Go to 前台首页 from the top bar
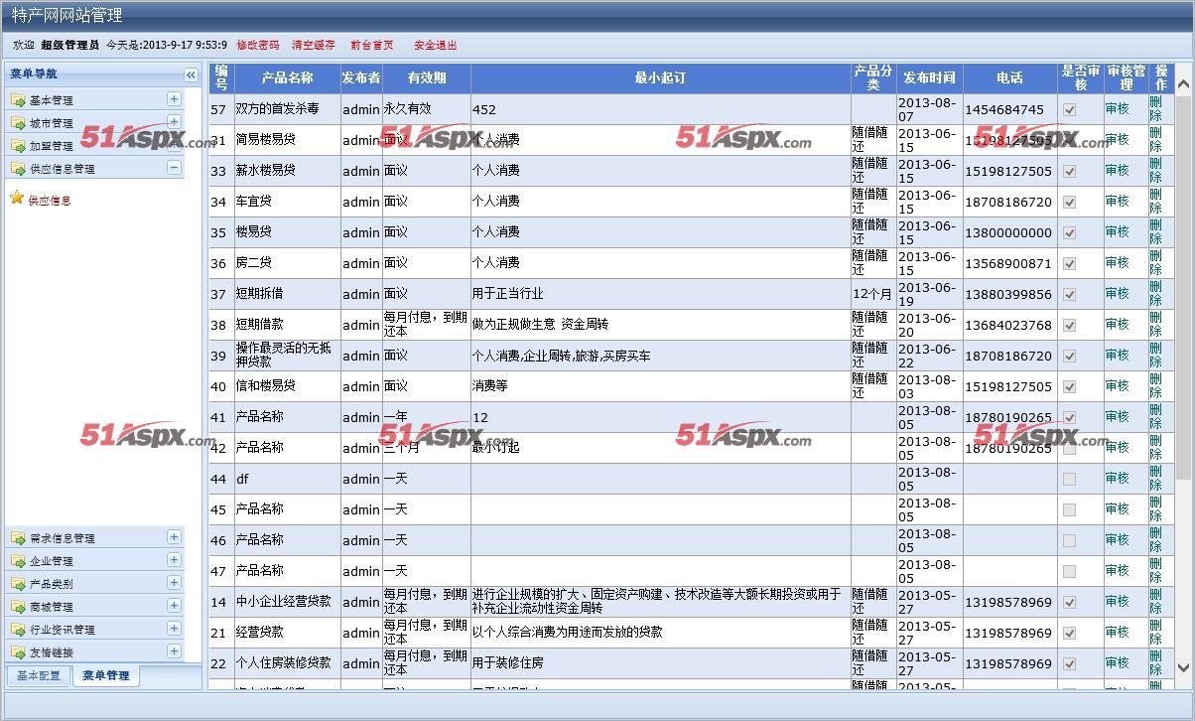Image resolution: width=1195 pixels, height=721 pixels. point(372,45)
